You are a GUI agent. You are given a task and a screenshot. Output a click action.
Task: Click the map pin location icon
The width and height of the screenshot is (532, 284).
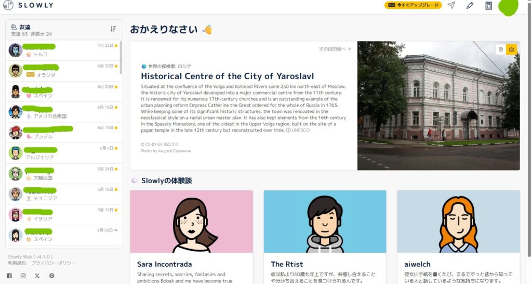click(x=501, y=49)
